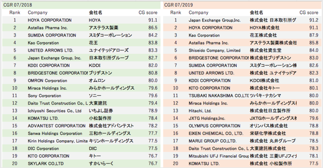
Task: Click JXTG Holdings,Inc. row
Action: [242, 118]
